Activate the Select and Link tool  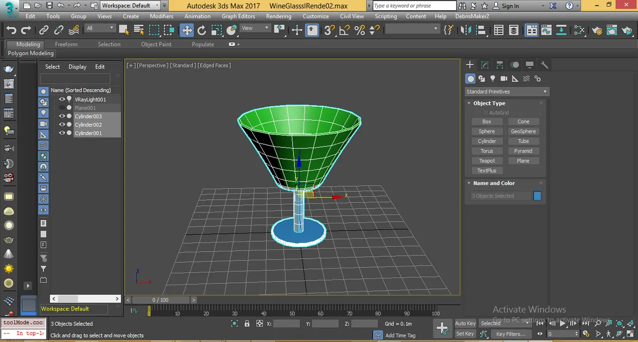click(x=44, y=30)
